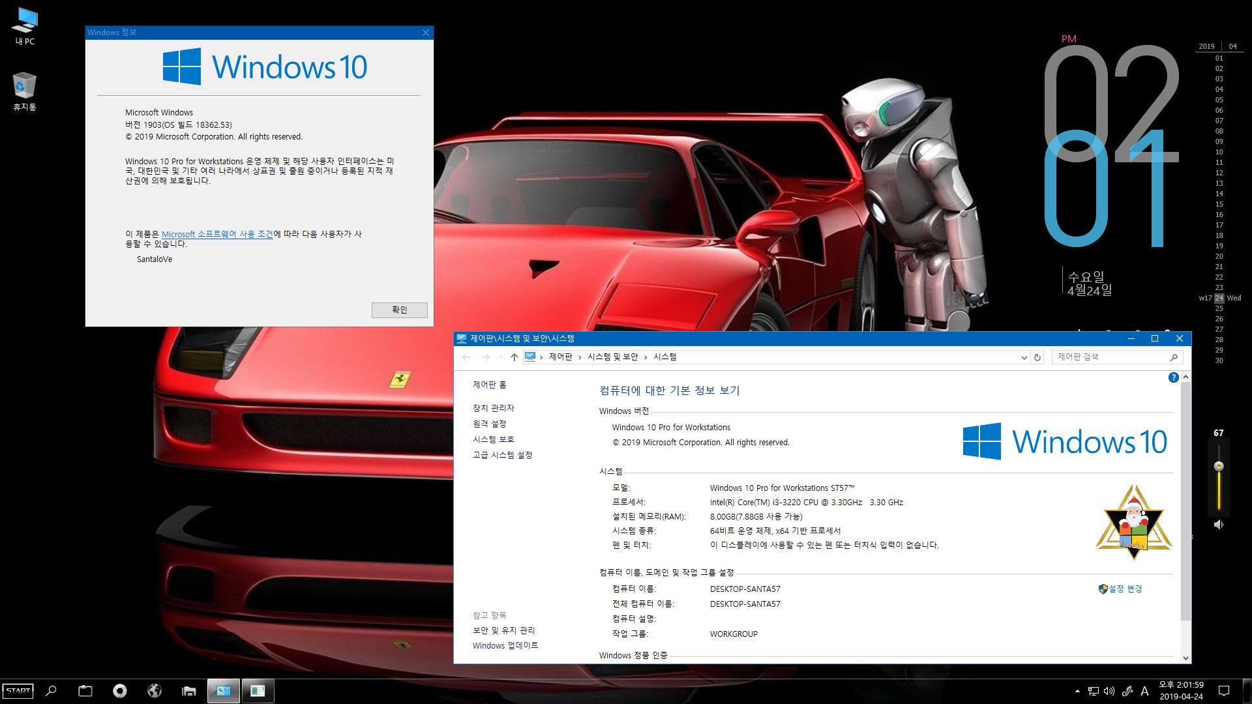Click 시스템 및 보안 breadcrumb
Image resolution: width=1252 pixels, height=704 pixels.
pyautogui.click(x=612, y=357)
